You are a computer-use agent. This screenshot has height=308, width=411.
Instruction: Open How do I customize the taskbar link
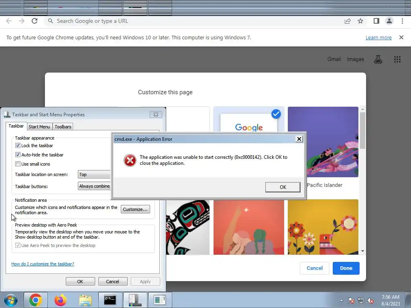tap(43, 264)
